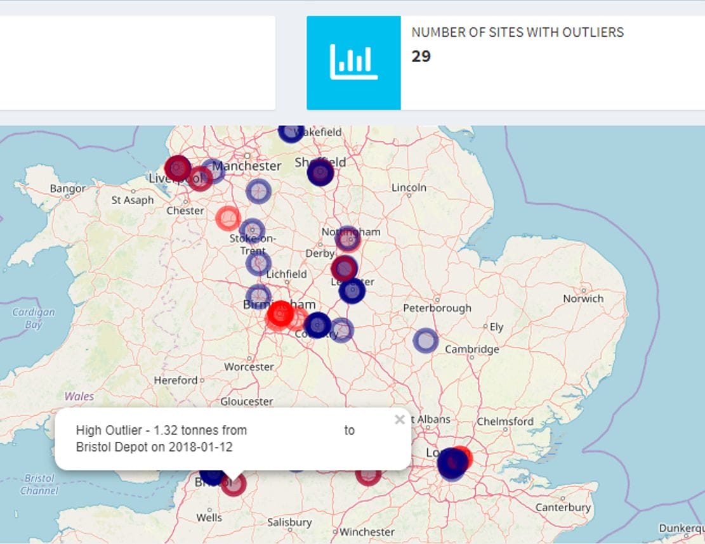This screenshot has height=544, width=705.
Task: Select the dark blue marker over London
Action: pyautogui.click(x=452, y=464)
